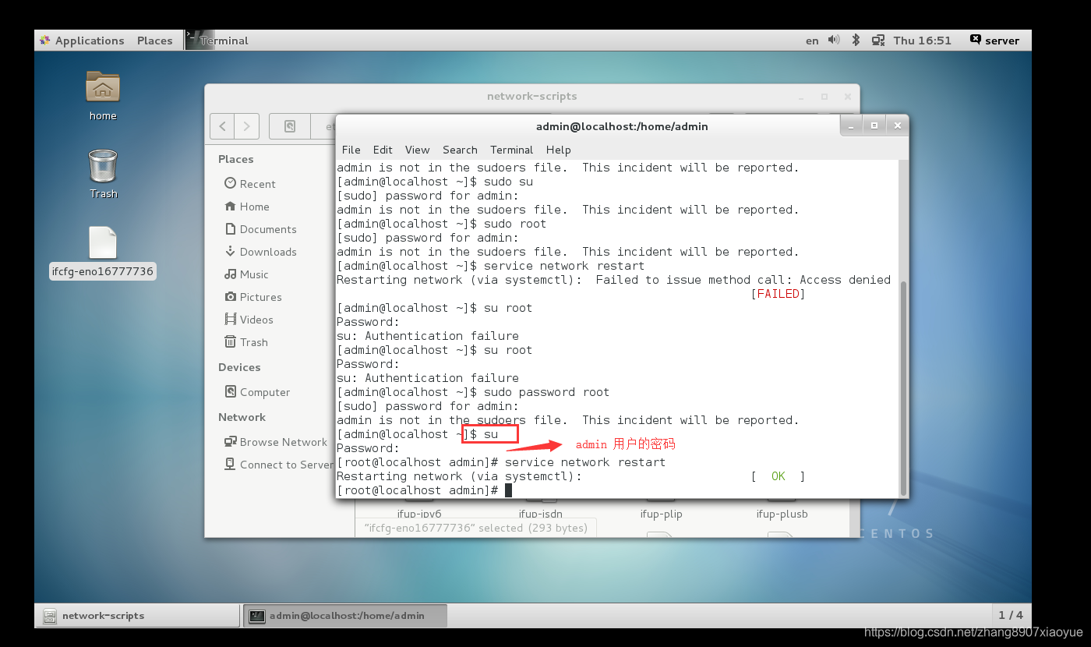Switch to admin@localhost terminal taskbar button
The width and height of the screenshot is (1091, 647).
345,615
